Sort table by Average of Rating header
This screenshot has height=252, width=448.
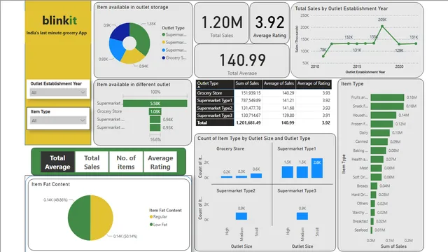pyautogui.click(x=314, y=84)
